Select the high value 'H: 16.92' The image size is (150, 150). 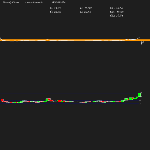[86, 8]
